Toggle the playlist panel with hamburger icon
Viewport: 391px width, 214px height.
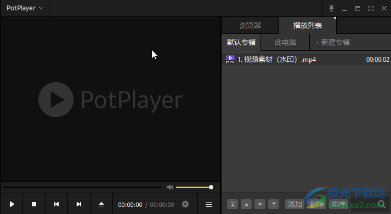click(x=209, y=204)
